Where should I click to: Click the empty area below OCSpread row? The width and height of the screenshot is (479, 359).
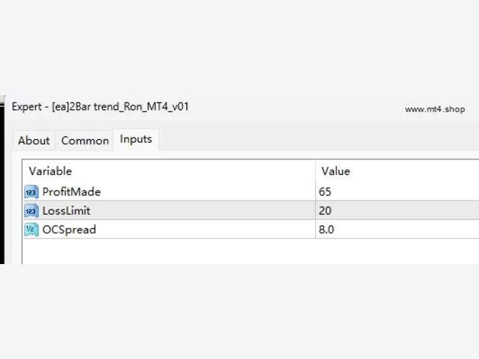click(x=251, y=251)
